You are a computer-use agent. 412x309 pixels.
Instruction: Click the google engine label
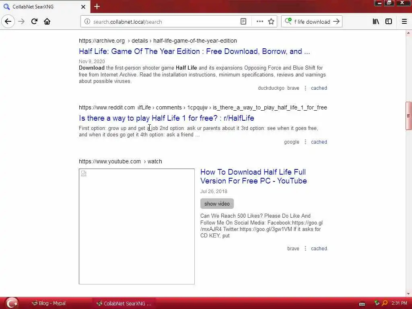tap(291, 142)
